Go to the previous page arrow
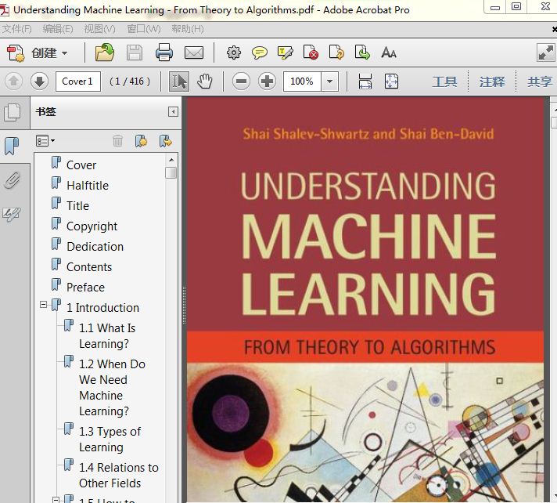Image resolution: width=557 pixels, height=503 pixels. 14,81
